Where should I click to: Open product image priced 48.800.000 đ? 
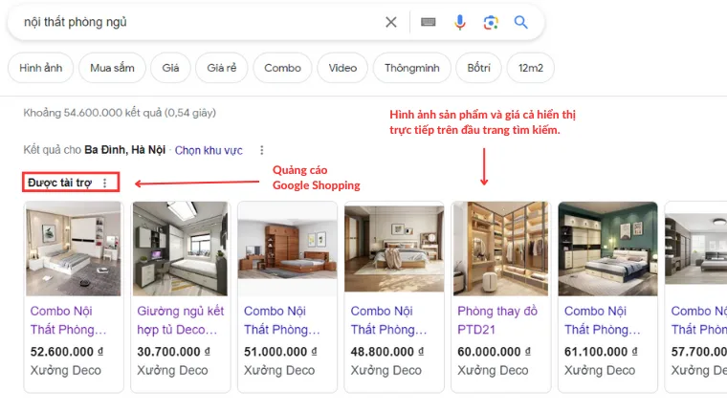click(x=394, y=249)
